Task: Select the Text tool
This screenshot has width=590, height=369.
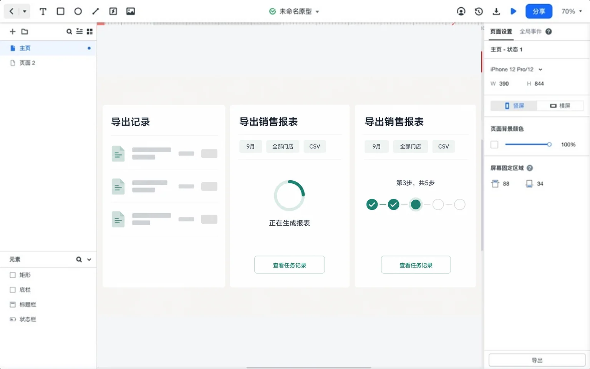Action: coord(43,11)
